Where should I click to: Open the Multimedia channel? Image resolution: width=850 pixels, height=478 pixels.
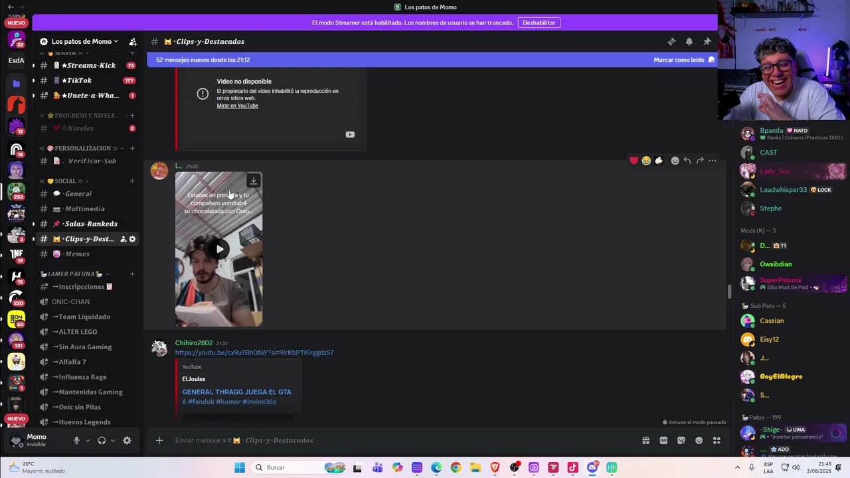click(87, 209)
